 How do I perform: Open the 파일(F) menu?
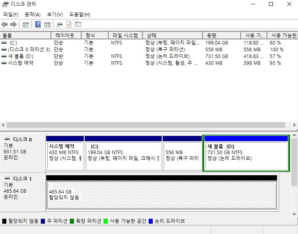tap(11, 14)
